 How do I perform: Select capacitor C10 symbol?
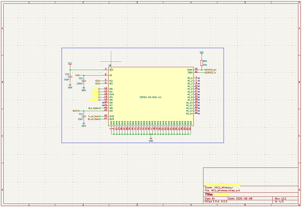(70, 77)
